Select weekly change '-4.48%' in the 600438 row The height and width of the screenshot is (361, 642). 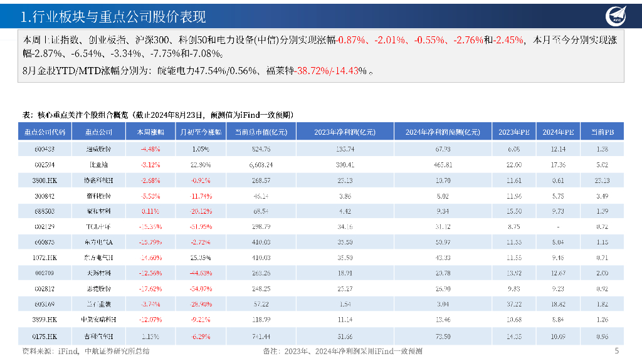coord(150,149)
